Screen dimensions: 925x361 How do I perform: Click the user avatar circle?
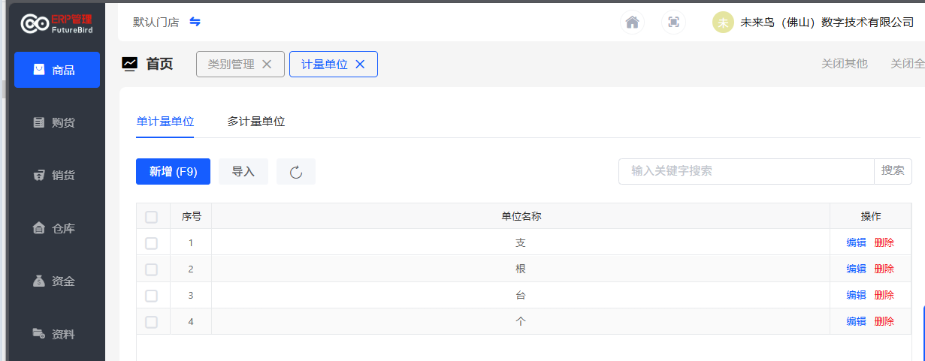click(x=723, y=23)
